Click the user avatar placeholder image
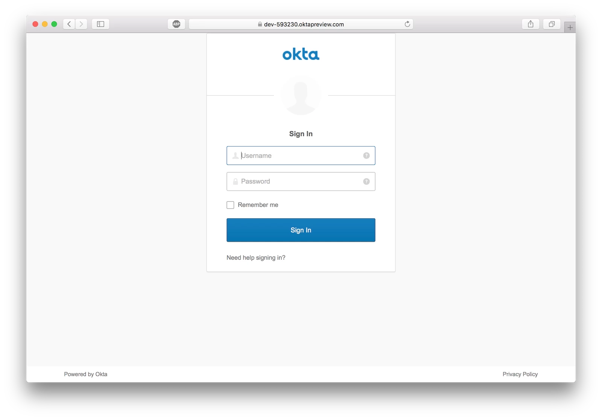Viewport: 602px width, 420px height. (x=301, y=95)
